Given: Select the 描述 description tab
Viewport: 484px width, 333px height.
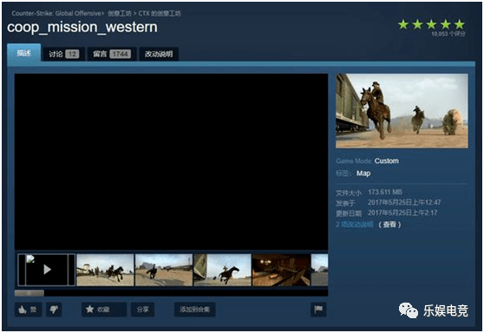Looking at the screenshot, I should pyautogui.click(x=23, y=53).
